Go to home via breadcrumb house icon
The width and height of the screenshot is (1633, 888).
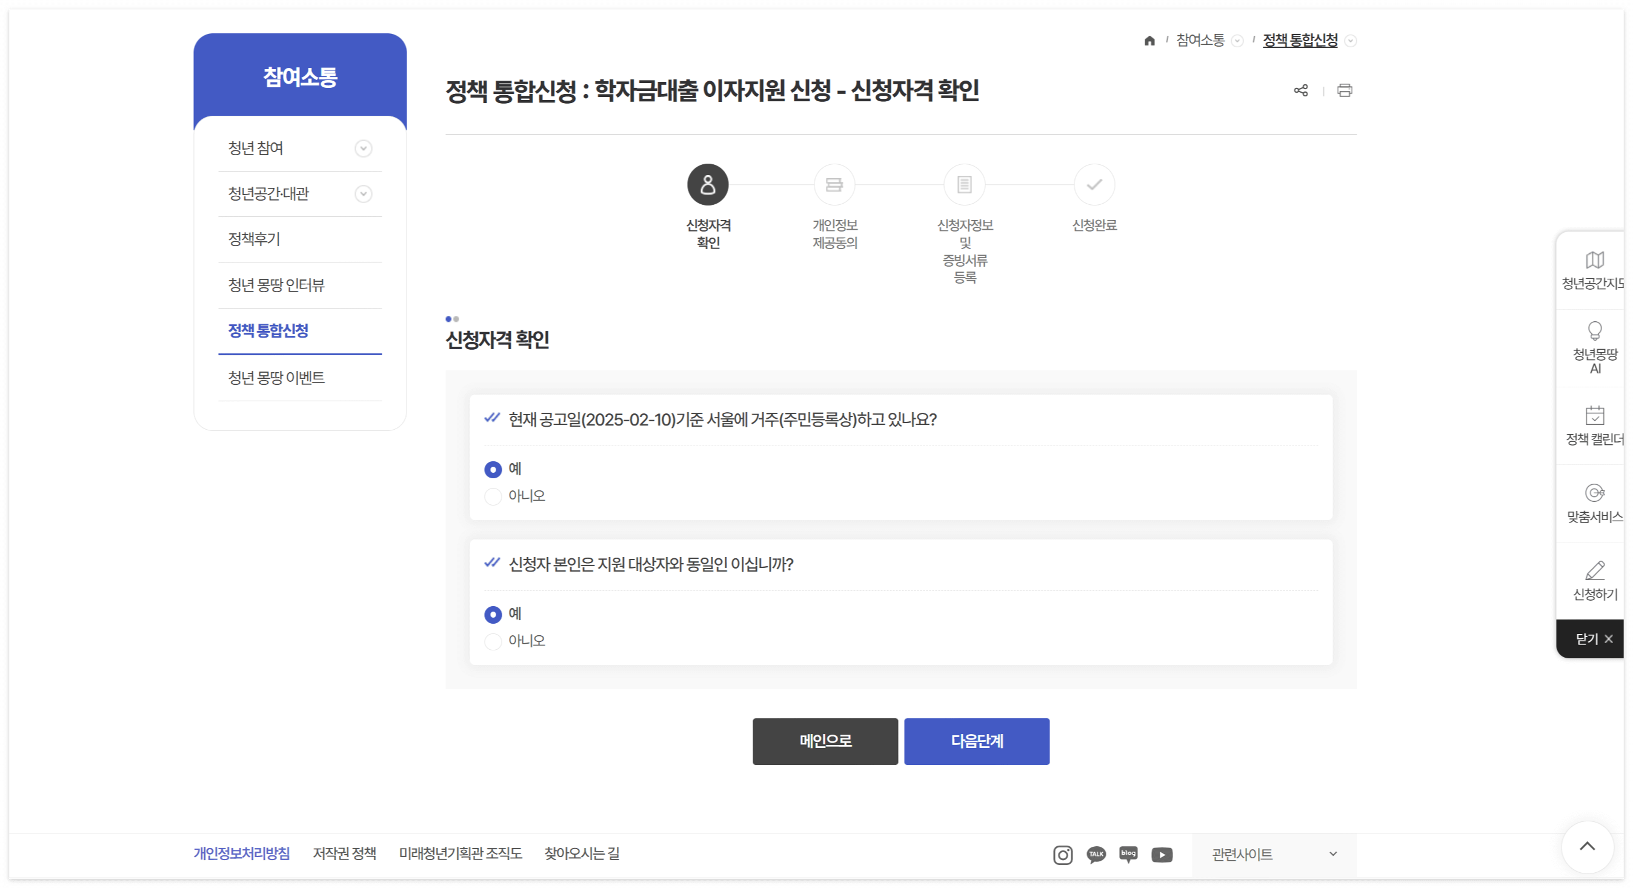coord(1149,41)
